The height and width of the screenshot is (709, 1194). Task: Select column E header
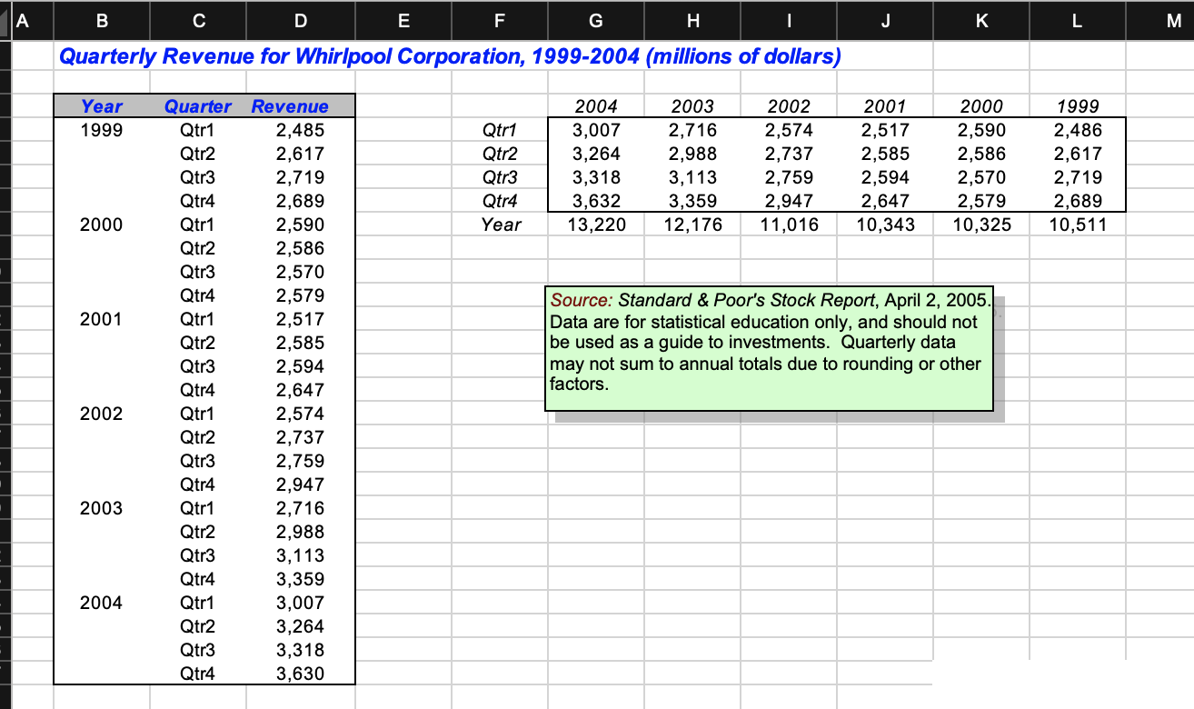tap(403, 21)
